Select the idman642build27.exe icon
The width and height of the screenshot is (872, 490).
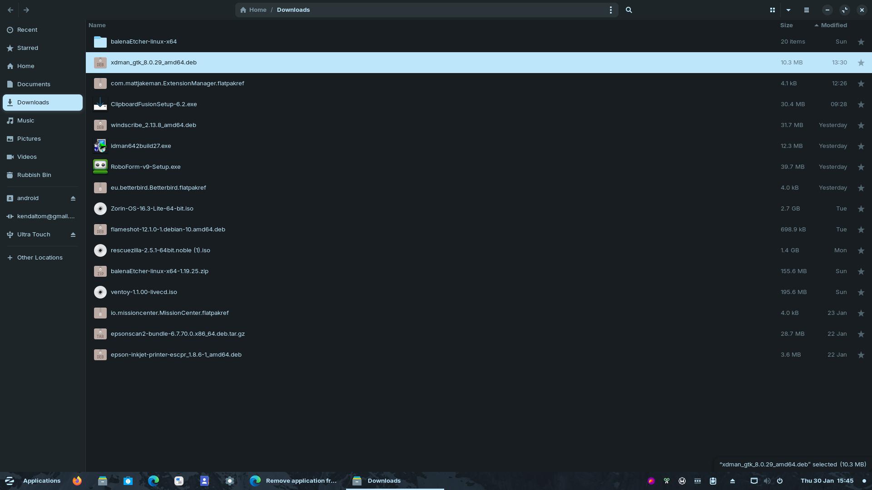click(x=100, y=146)
